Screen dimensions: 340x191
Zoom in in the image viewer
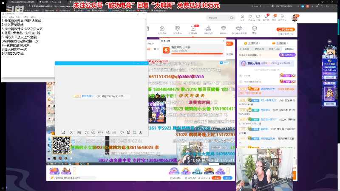[108, 132]
